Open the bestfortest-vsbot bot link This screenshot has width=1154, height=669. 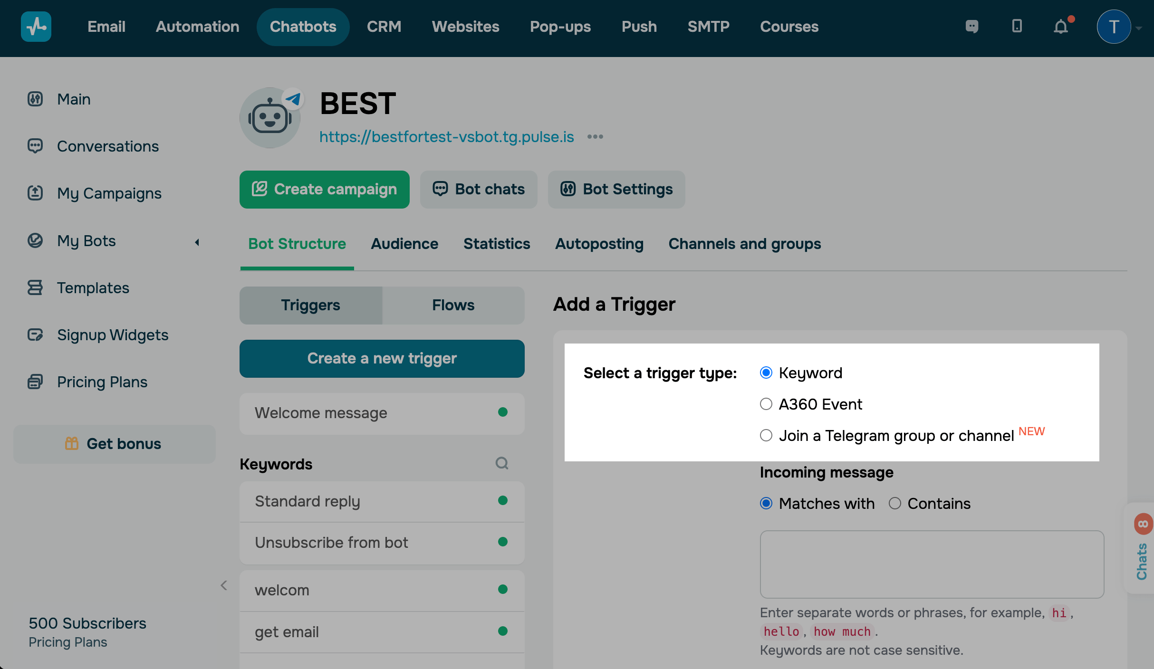[x=446, y=137]
